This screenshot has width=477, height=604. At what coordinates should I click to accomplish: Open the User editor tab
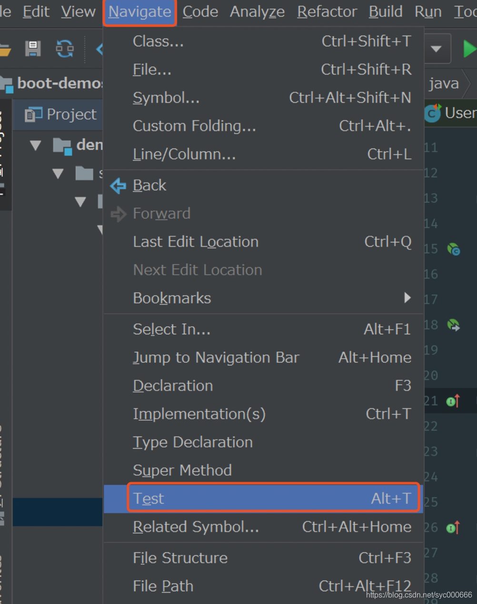coord(451,113)
